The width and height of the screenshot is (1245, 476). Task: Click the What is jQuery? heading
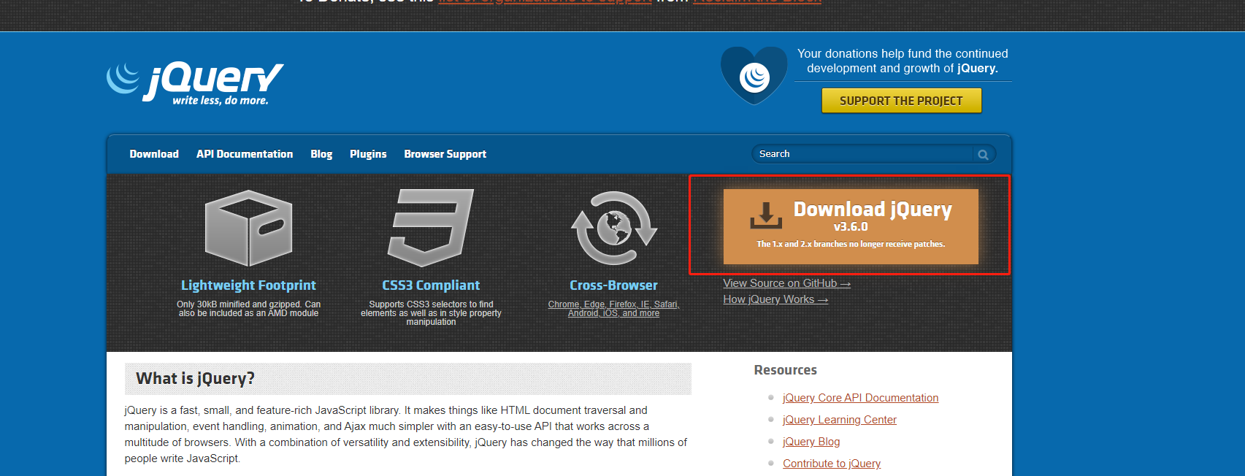coord(196,378)
